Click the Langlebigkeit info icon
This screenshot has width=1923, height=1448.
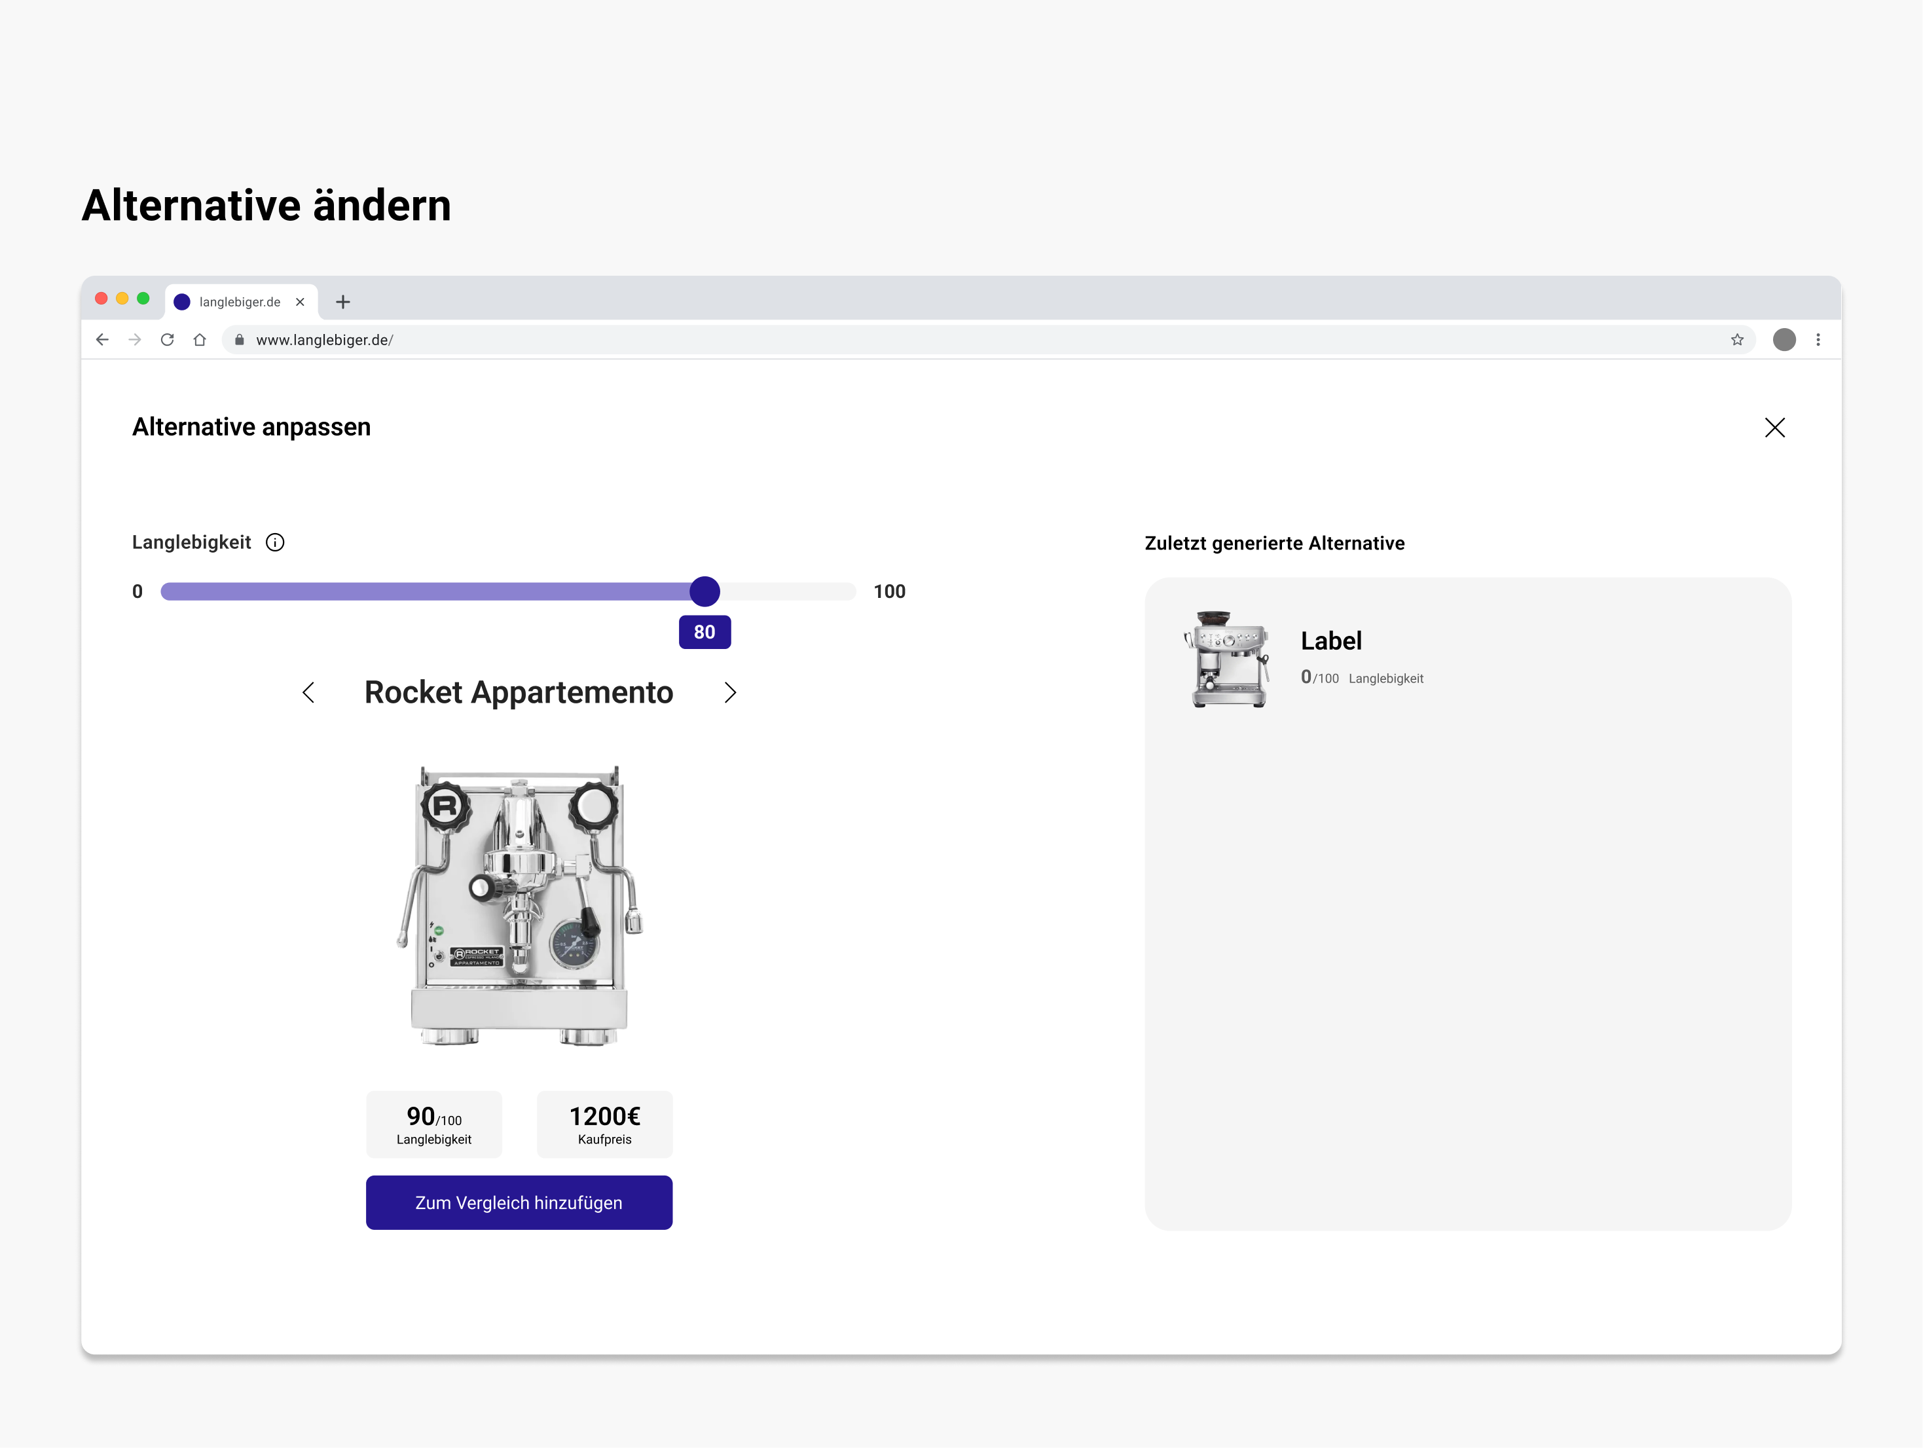tap(275, 543)
